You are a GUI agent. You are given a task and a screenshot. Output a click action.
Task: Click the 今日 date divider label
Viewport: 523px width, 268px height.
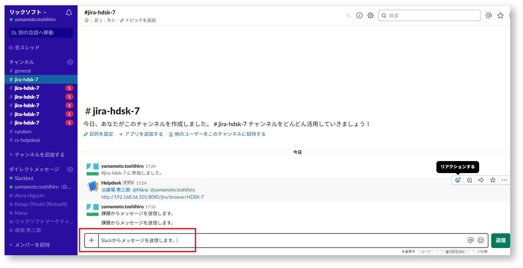(x=297, y=152)
